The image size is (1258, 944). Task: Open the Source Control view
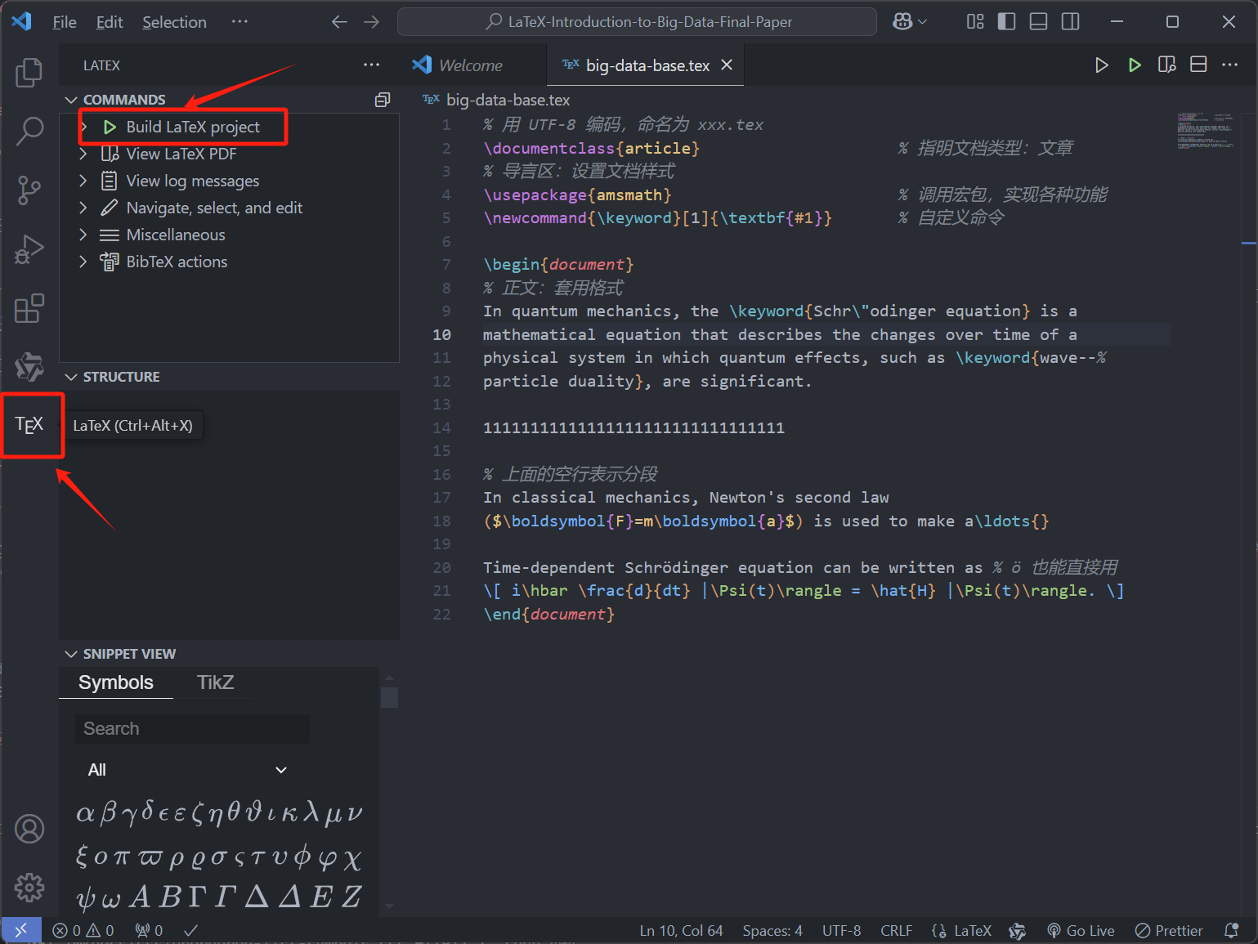[29, 190]
